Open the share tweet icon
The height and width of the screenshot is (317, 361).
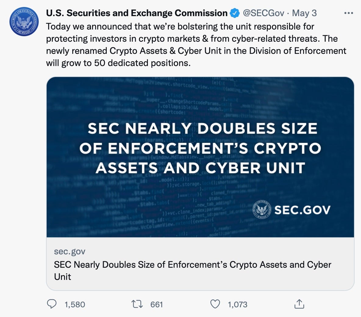tap(299, 304)
